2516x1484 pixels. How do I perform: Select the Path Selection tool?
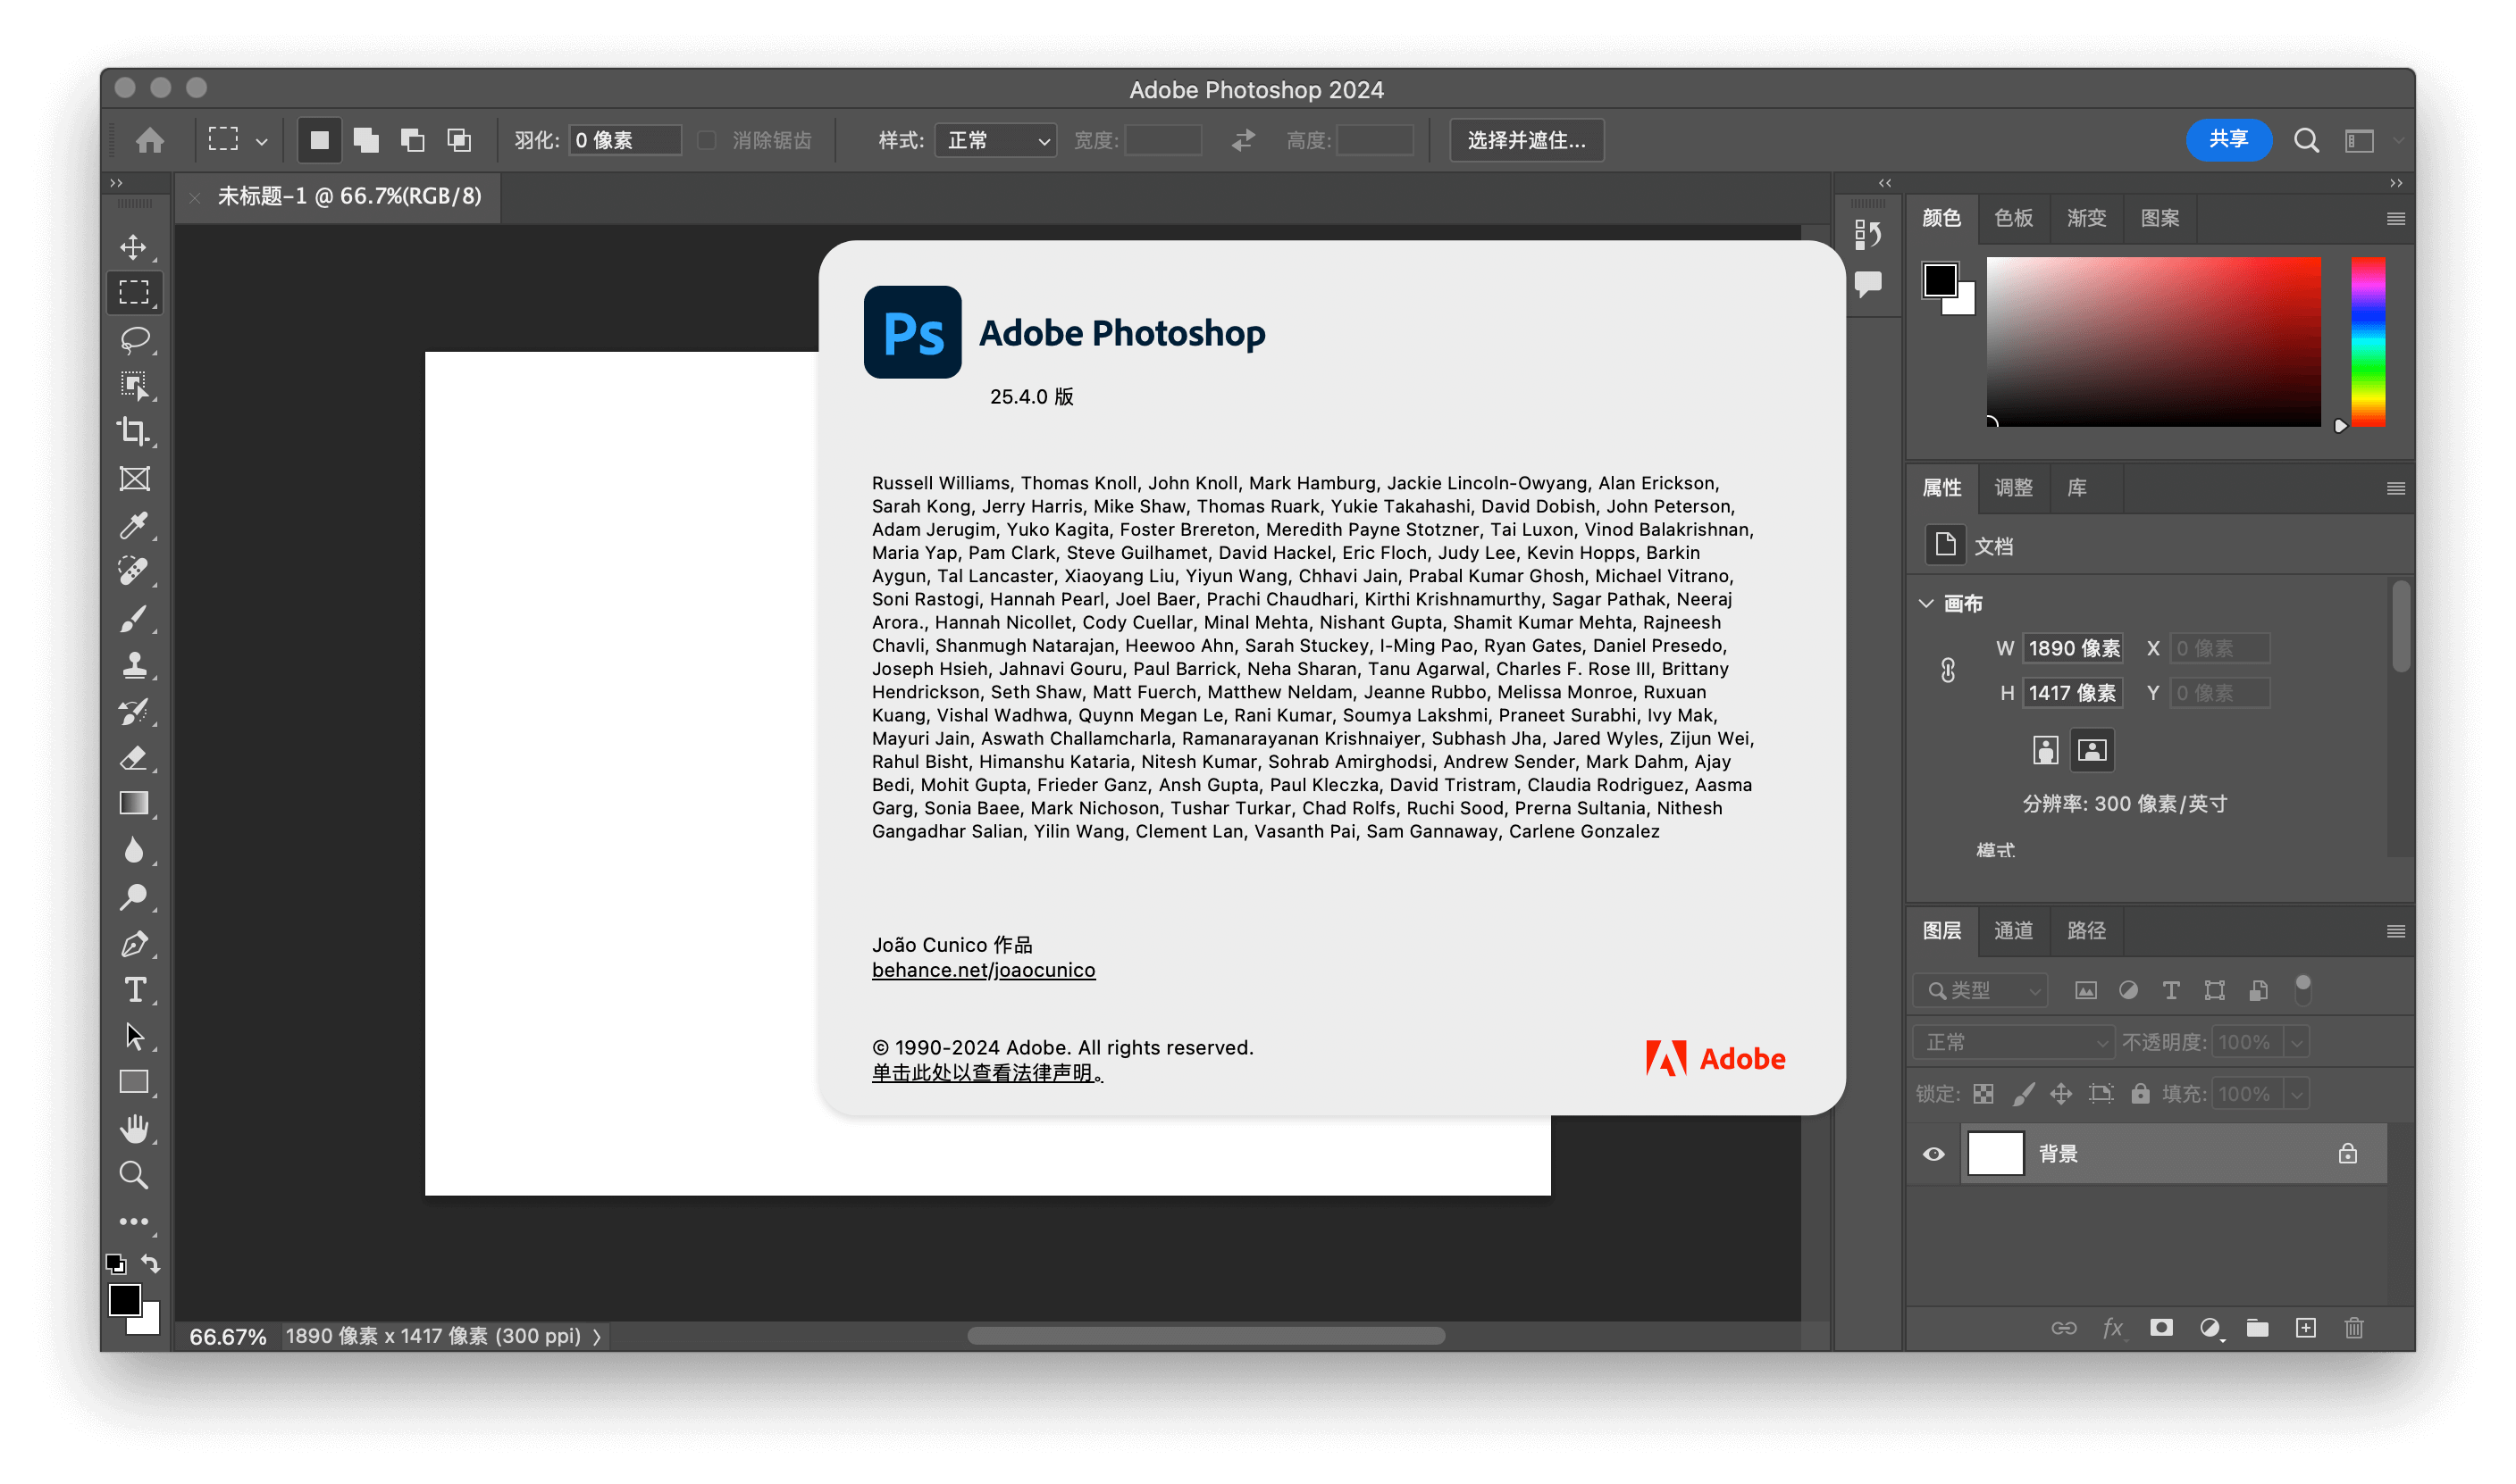[x=134, y=1037]
